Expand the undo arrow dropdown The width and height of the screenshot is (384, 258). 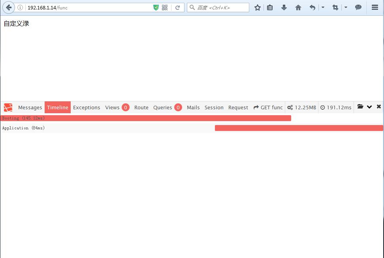(x=323, y=7)
